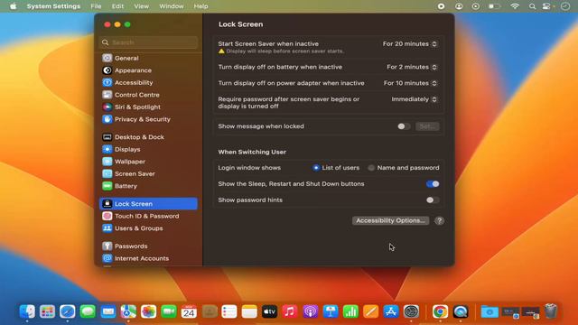Viewport: 578px width, 325px height.
Task: Open Music app in the Dock
Action: coord(290,311)
